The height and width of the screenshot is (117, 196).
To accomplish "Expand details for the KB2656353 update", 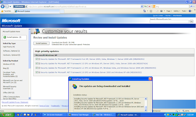I will (39, 68).
